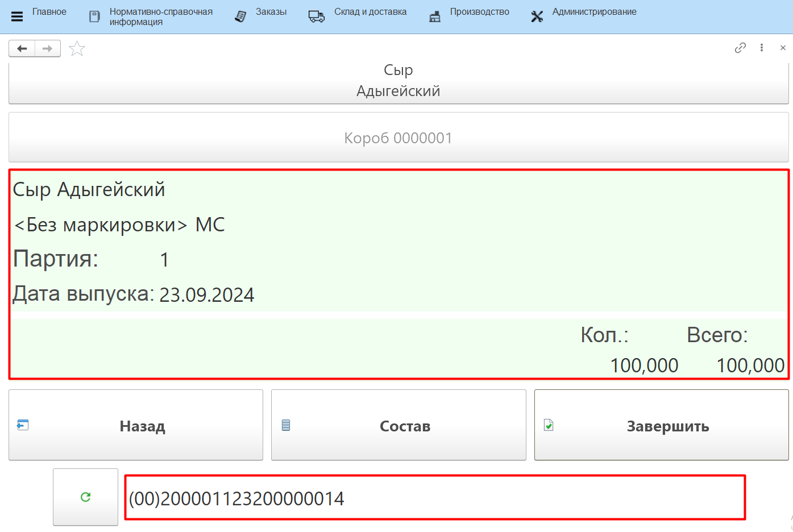793x532 pixels.
Task: Select the Короб 0000001 field
Action: click(398, 138)
